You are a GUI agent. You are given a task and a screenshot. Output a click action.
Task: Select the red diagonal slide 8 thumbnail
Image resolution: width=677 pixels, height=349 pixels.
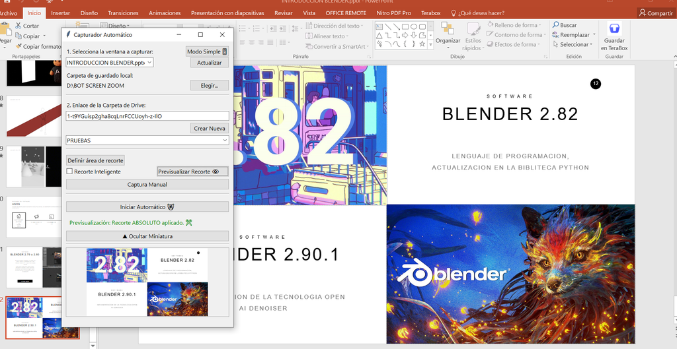tap(34, 115)
